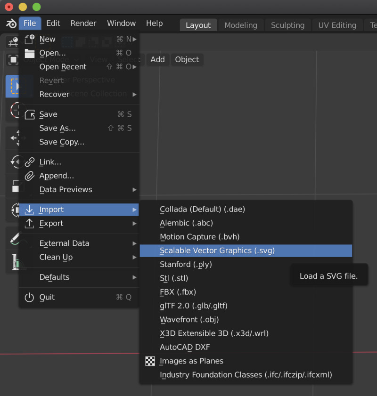
Task: Import Wavefront (.obj) file
Action: click(x=246, y=320)
